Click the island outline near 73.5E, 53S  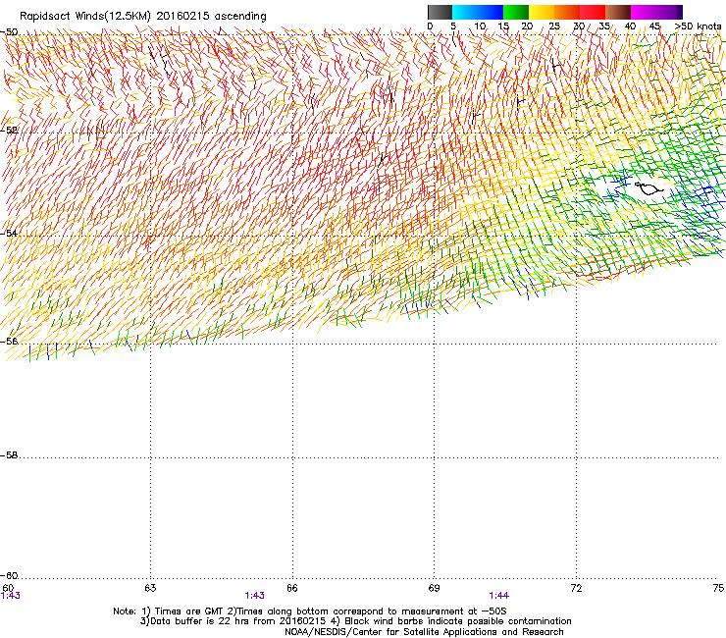coord(648,188)
